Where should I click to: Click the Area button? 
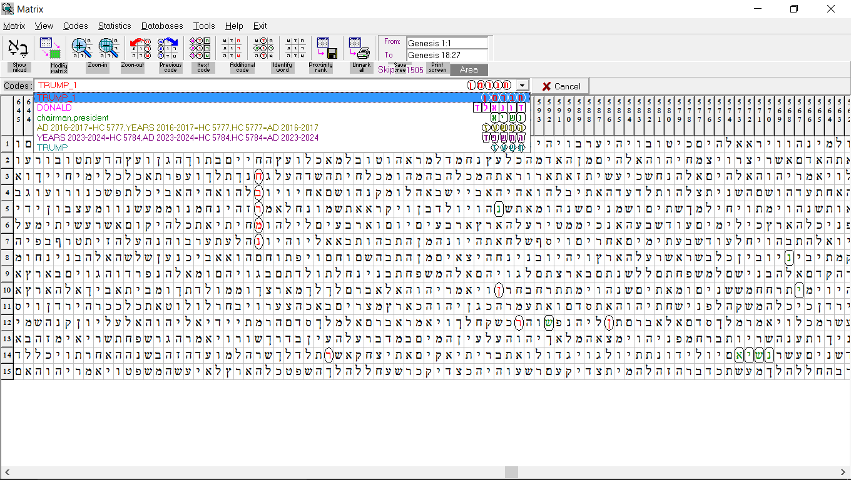[469, 69]
